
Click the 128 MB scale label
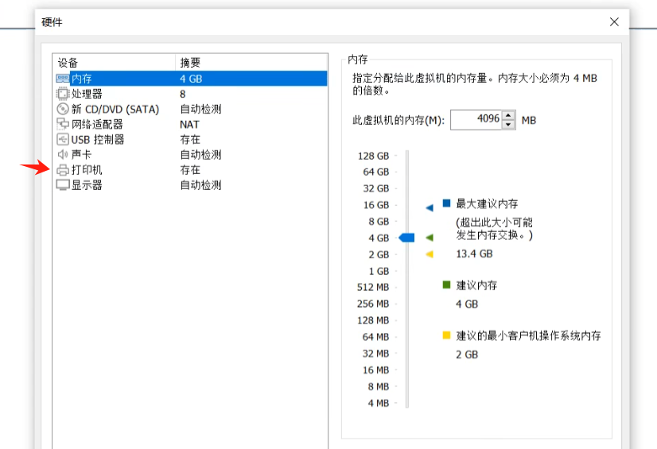click(373, 320)
